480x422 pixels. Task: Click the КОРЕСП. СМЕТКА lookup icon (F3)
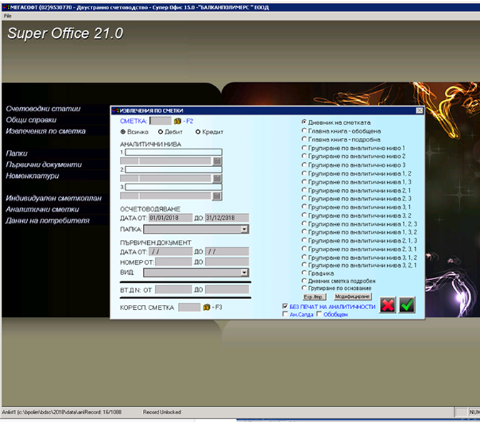tap(207, 307)
